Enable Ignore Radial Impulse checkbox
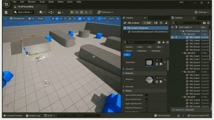Image resolution: width=214 pixels, height=120 pixels. (147, 95)
